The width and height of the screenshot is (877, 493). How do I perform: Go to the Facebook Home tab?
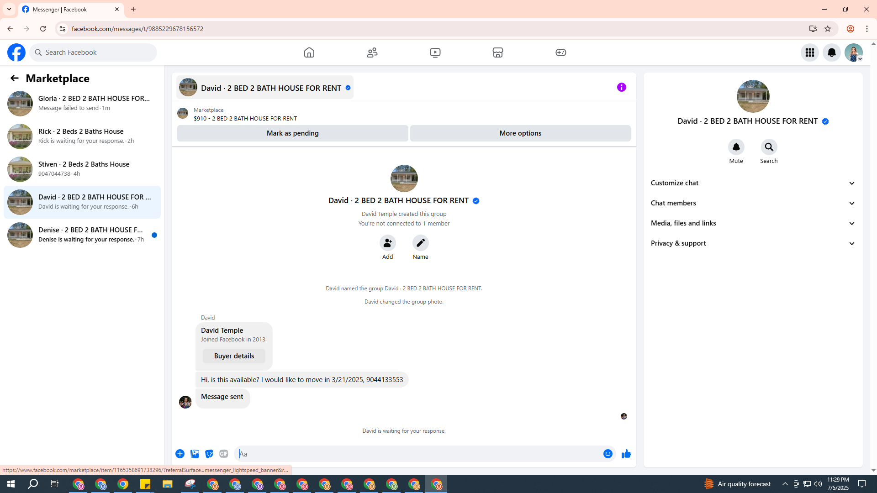pyautogui.click(x=309, y=52)
